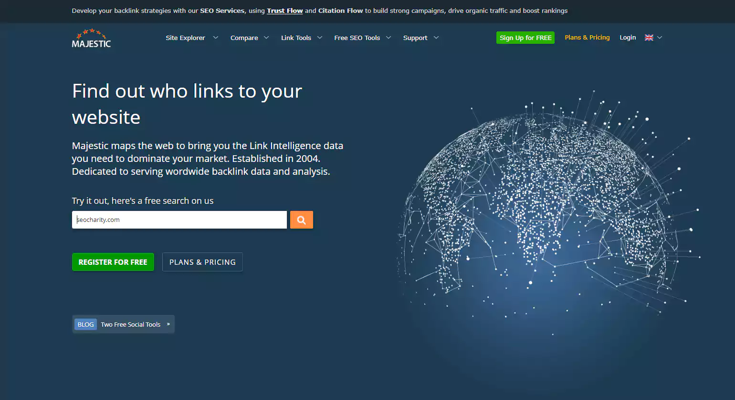Click the arrow icon after Two Free Social Tools

click(168, 324)
